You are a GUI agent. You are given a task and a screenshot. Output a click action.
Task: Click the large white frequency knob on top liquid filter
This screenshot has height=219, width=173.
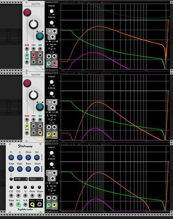pos(34,24)
